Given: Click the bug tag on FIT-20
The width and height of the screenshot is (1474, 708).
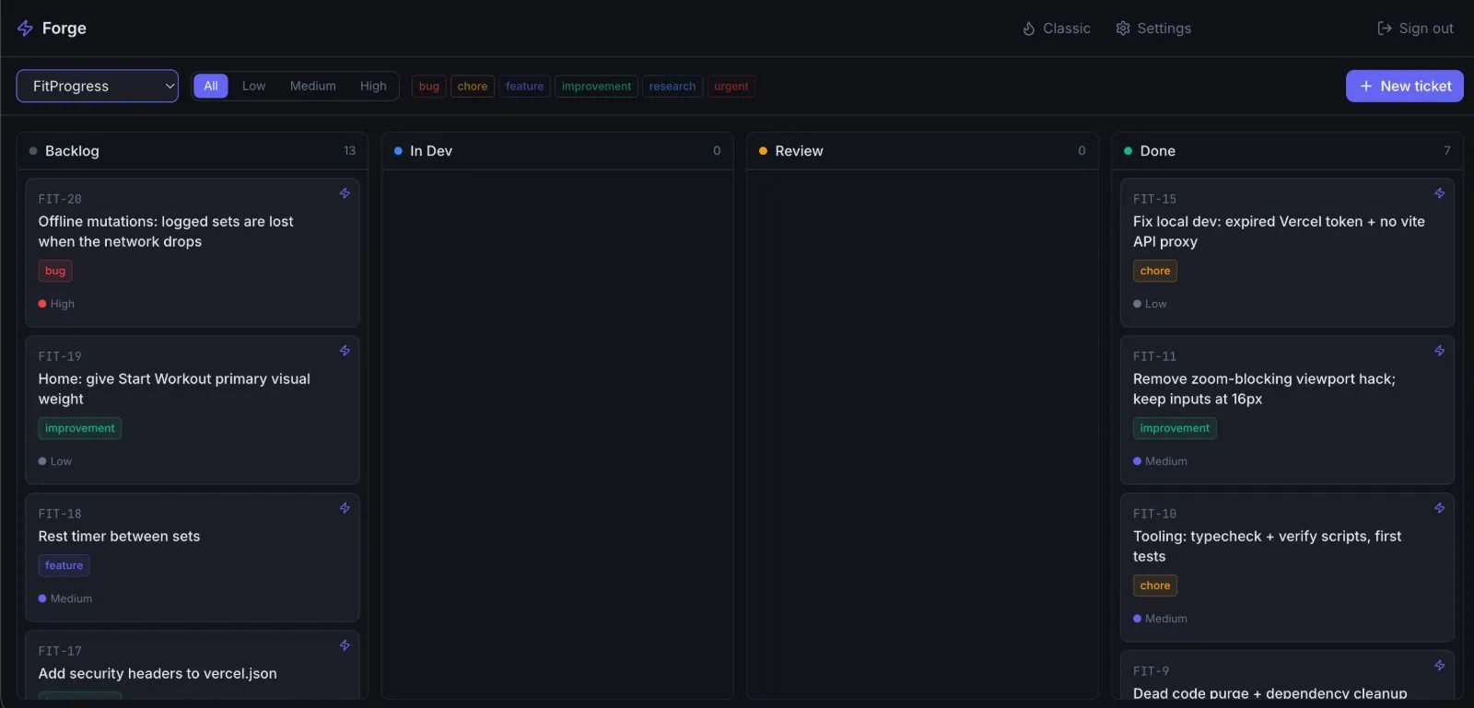Looking at the screenshot, I should [55, 271].
